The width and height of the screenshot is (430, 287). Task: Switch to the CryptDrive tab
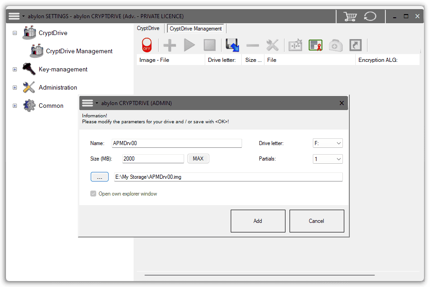coord(148,29)
